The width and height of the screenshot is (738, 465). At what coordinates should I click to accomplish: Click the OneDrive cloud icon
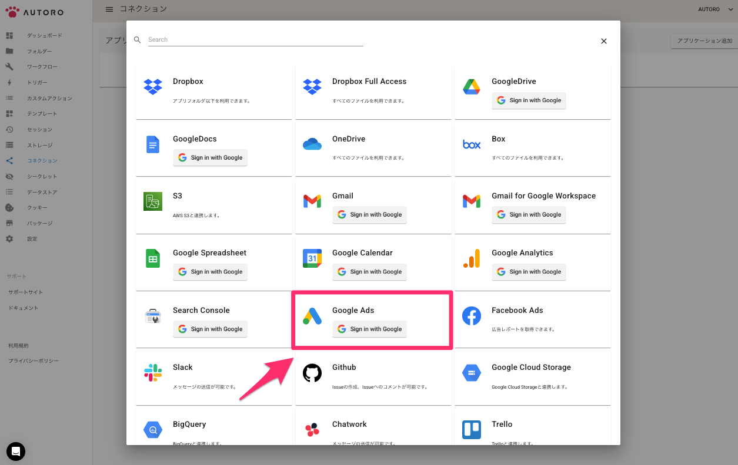click(x=312, y=144)
